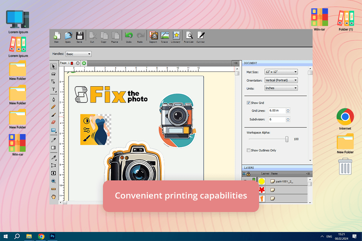Screen dimensions: 362x241
Task: Select the blue Rectangle shape tool
Action: click(53, 130)
